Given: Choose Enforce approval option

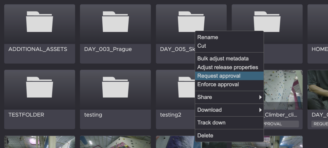Looking at the screenshot, I should (x=218, y=84).
